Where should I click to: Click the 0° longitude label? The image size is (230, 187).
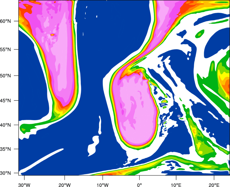pos(139,185)
